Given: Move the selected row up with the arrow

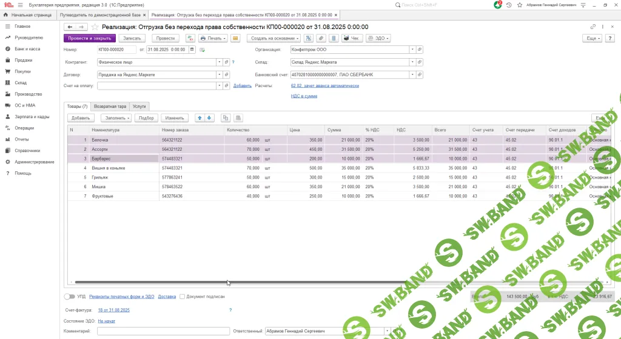Looking at the screenshot, I should click(x=200, y=118).
